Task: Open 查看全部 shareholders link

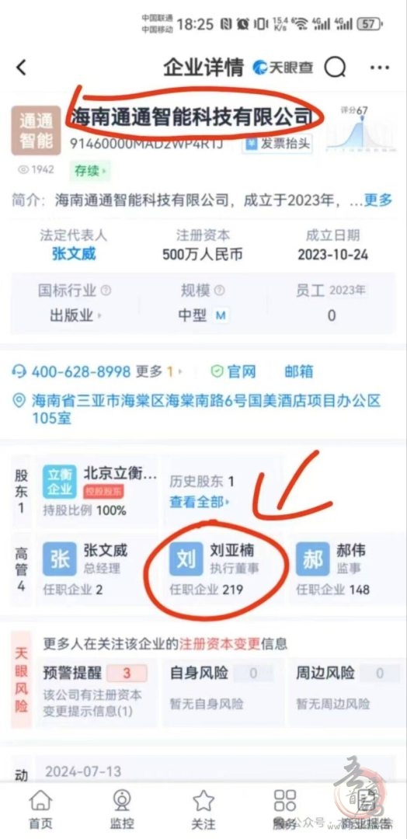Action: [200, 503]
